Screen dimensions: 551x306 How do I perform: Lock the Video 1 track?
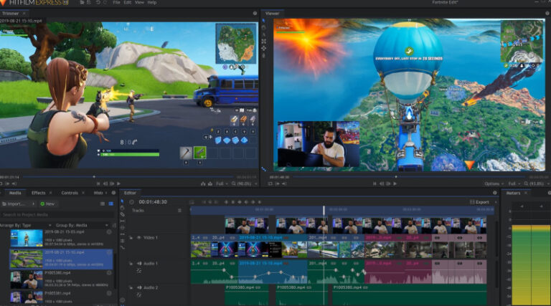pyautogui.click(x=131, y=238)
